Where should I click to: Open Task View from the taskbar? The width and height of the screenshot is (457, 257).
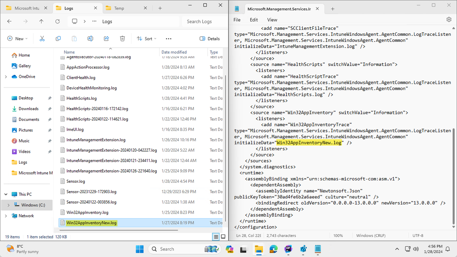coord(244,249)
